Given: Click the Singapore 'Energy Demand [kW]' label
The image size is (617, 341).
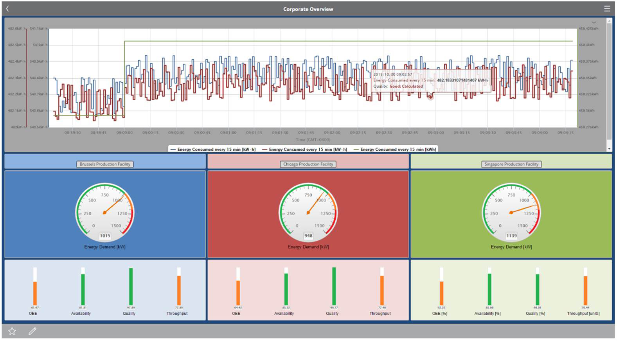Looking at the screenshot, I should tap(511, 247).
